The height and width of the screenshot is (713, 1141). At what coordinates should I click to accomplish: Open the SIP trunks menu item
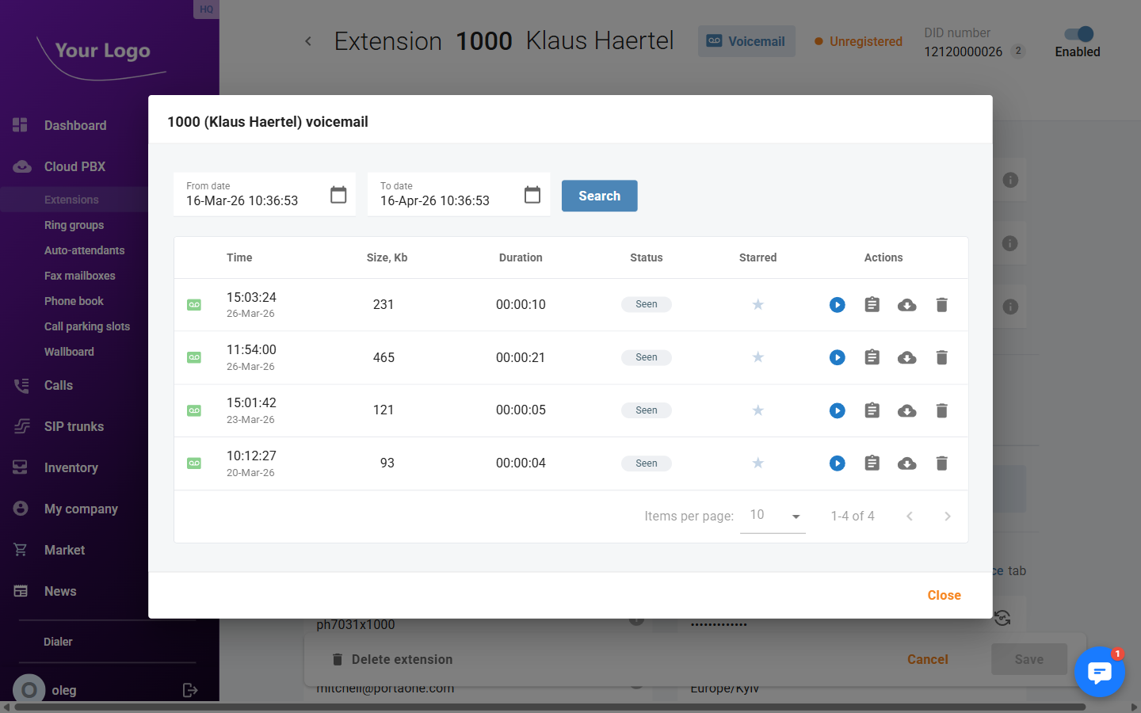point(74,426)
